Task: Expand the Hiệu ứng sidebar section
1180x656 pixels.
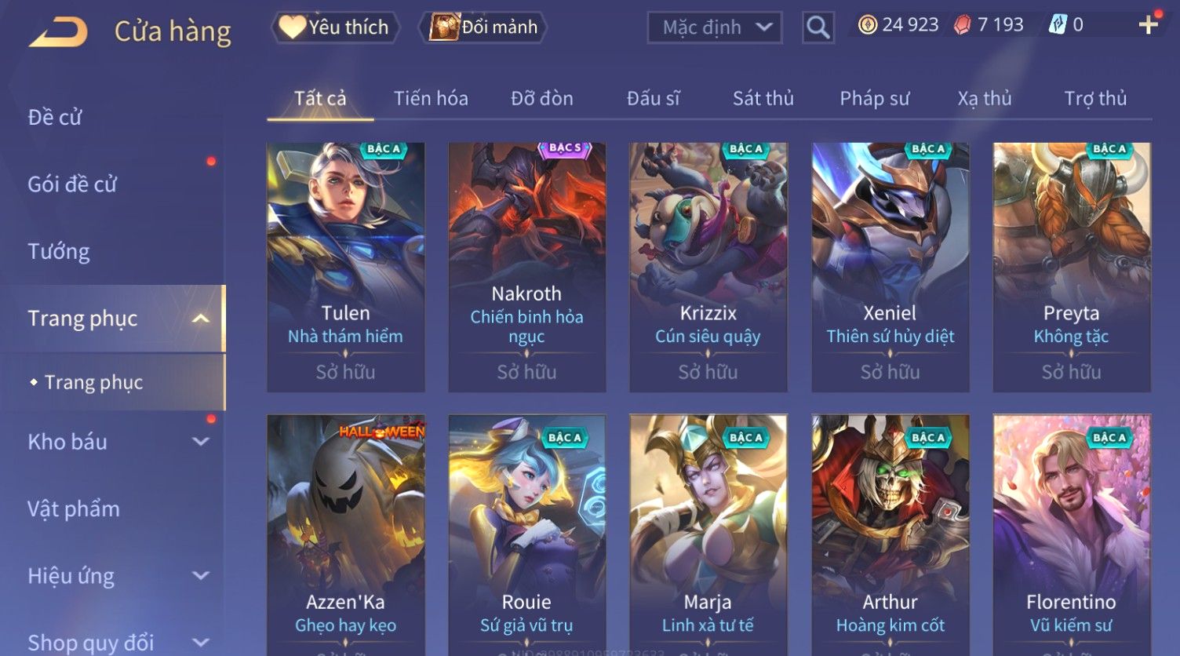Action: coord(201,576)
